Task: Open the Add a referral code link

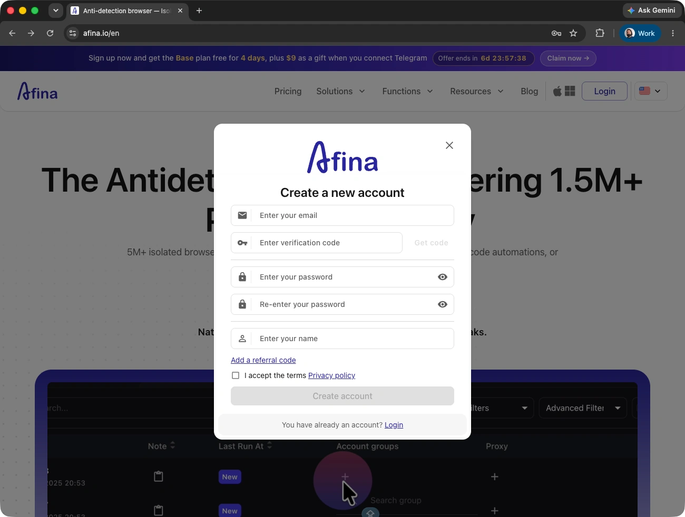Action: (263, 360)
